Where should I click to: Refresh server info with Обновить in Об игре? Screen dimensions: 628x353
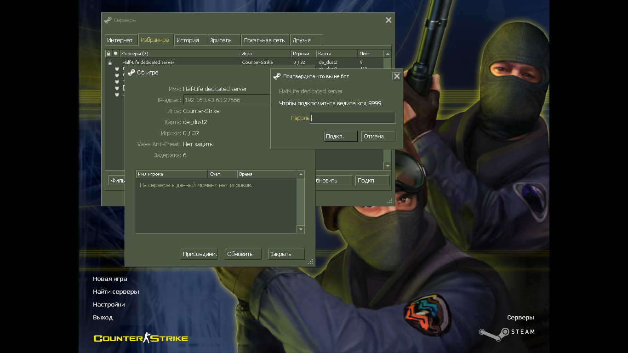243,254
